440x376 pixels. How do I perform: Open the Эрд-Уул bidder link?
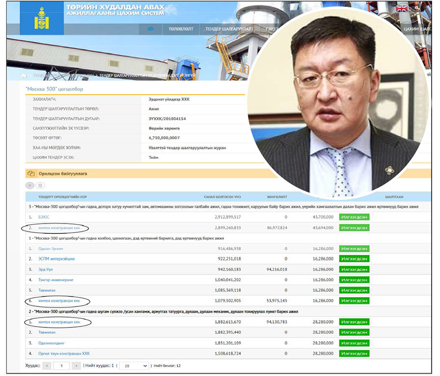[x=47, y=269]
